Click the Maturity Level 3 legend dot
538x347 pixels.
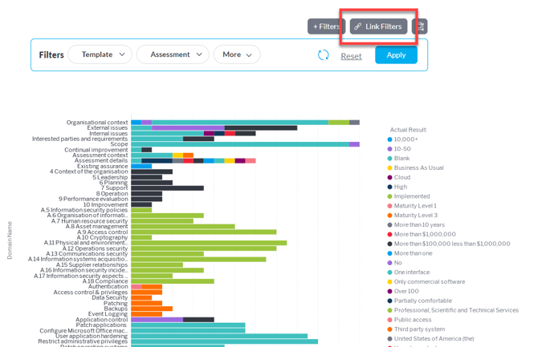point(389,216)
